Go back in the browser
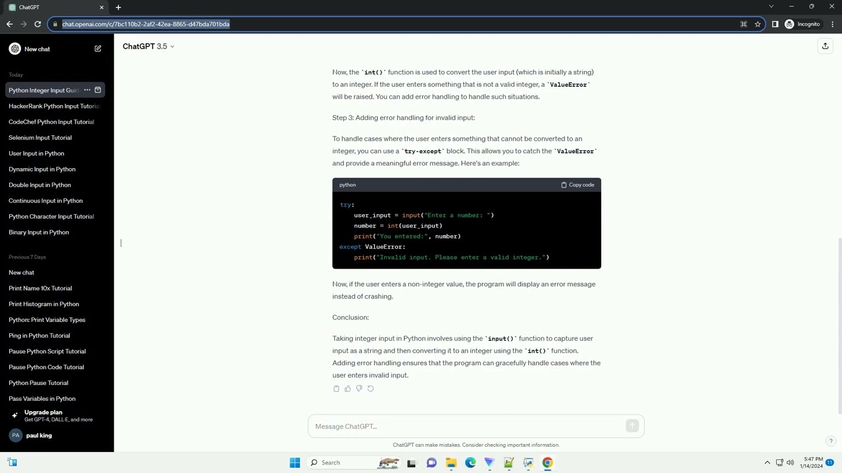Screen dimensions: 842x473 click(x=9, y=24)
